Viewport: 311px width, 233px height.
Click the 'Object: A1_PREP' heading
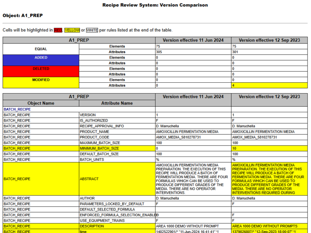(23, 16)
